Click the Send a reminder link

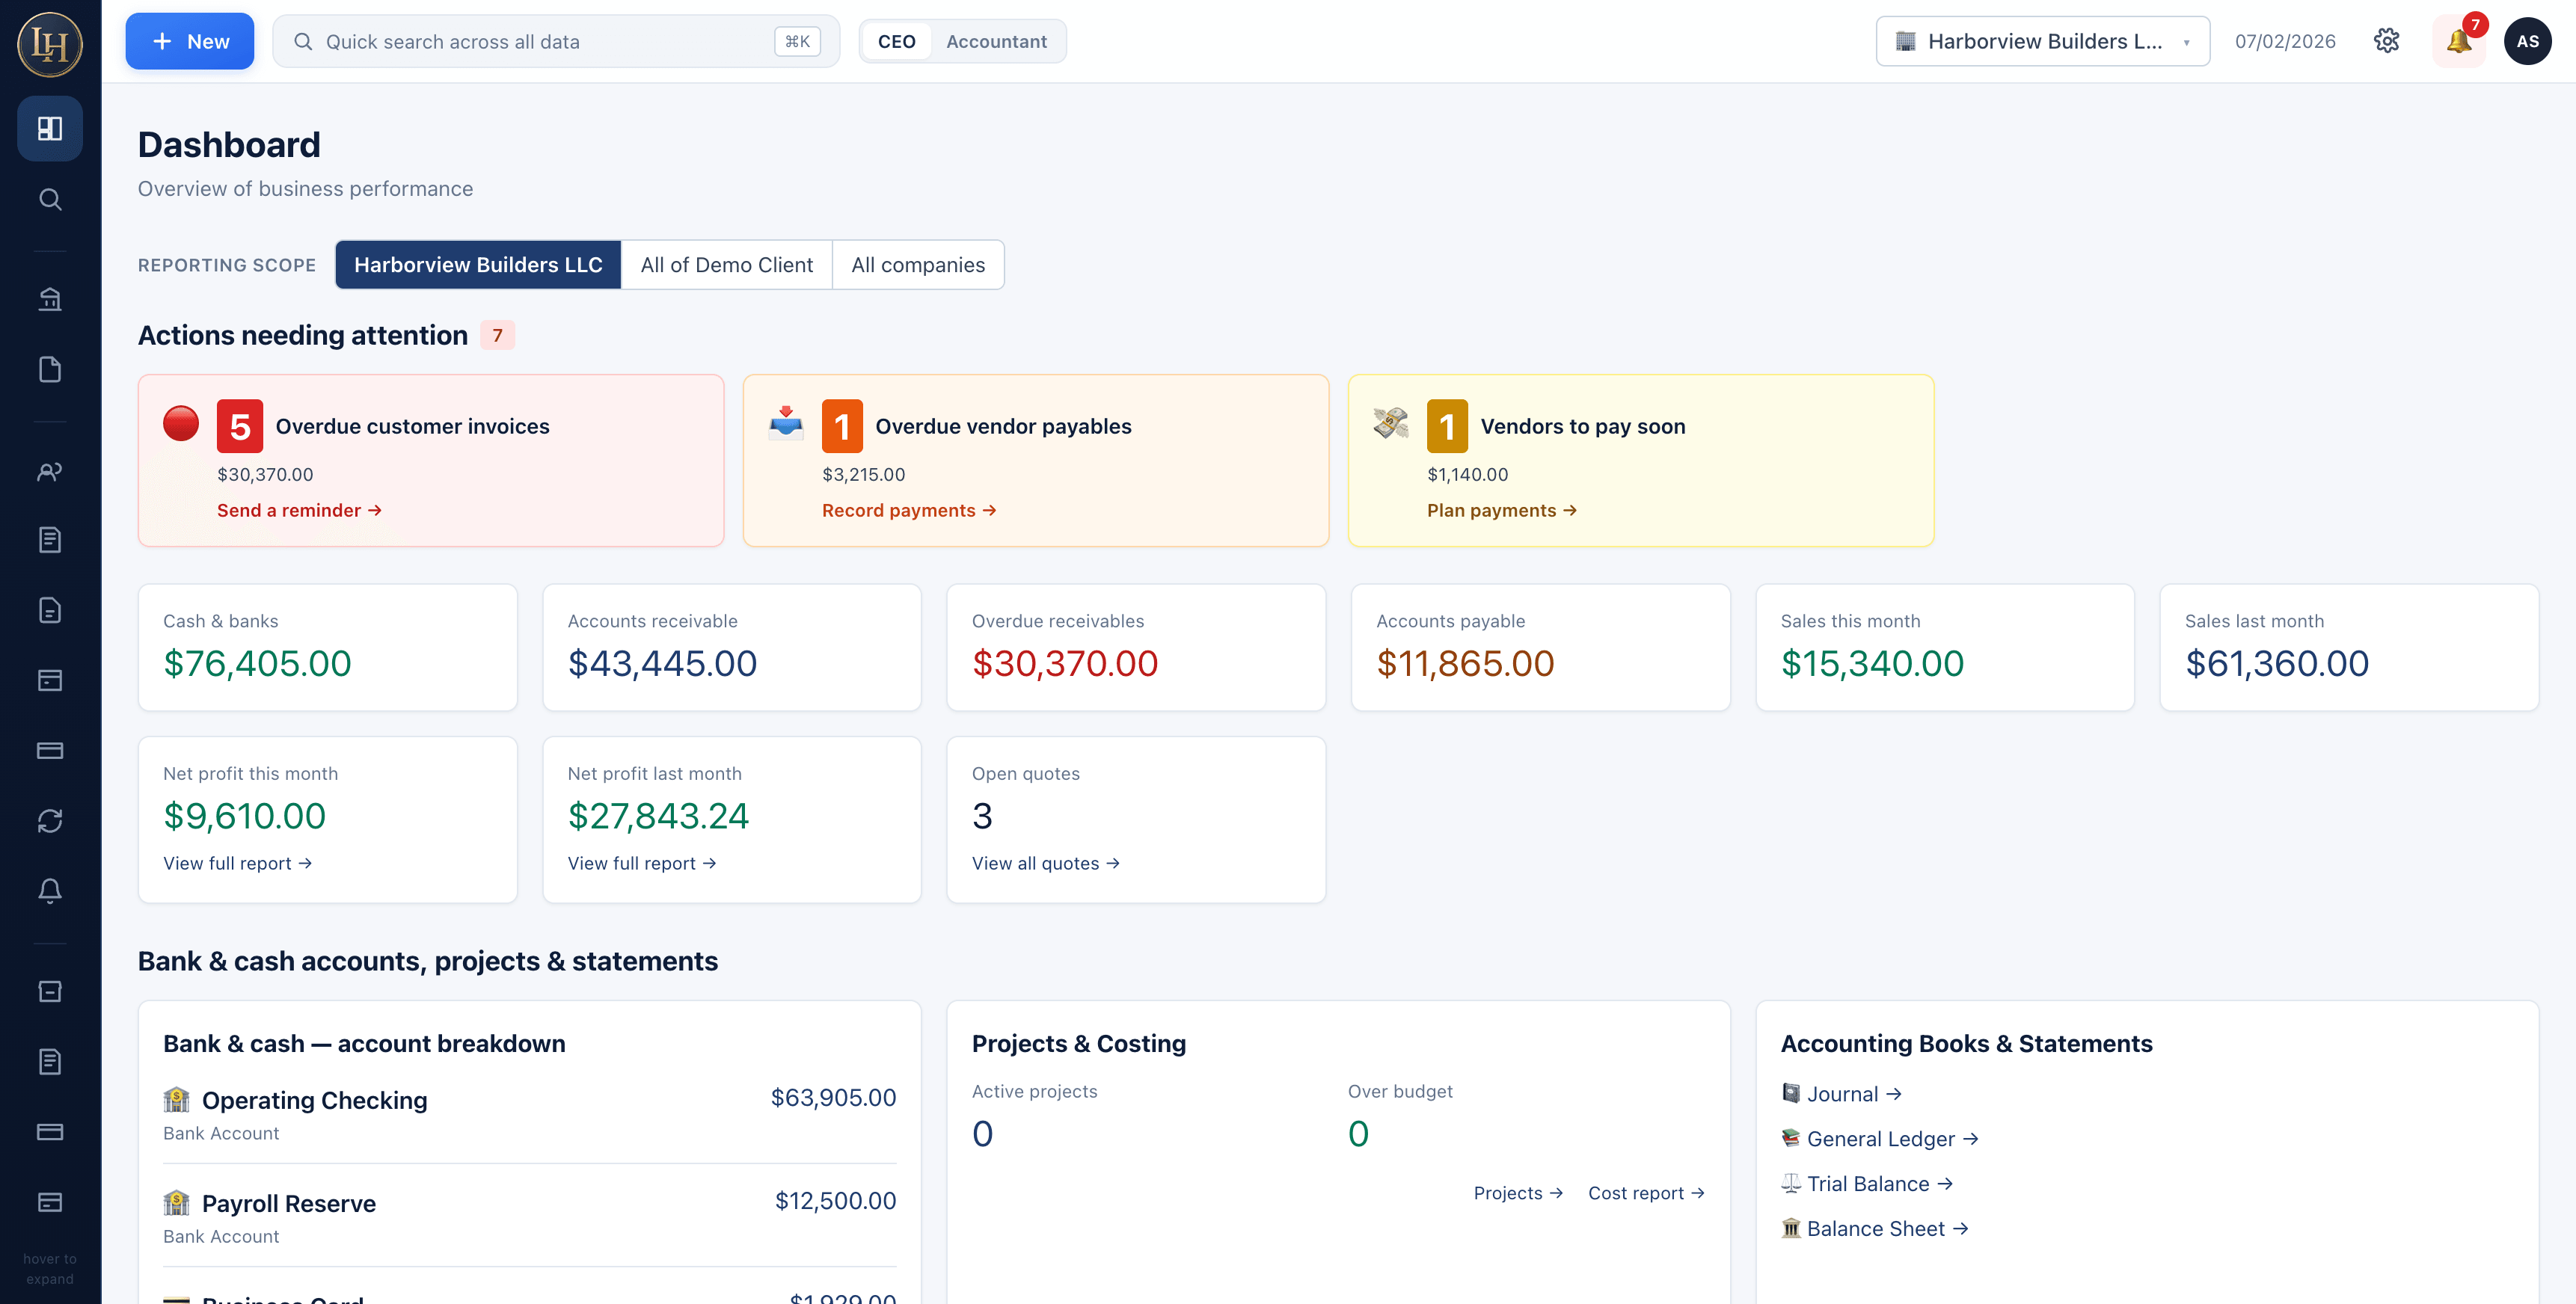point(299,510)
